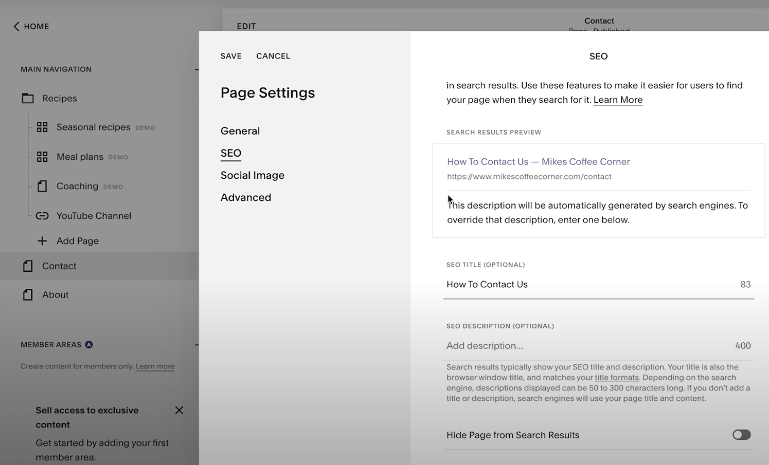Screen dimensions: 769x465
Task: Open the Learn more link under Member Areas
Action: (155, 366)
